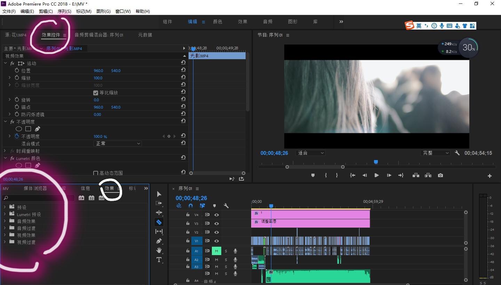The height and width of the screenshot is (285, 501).
Task: Enable 高动态范围 checkbox
Action: click(96, 173)
